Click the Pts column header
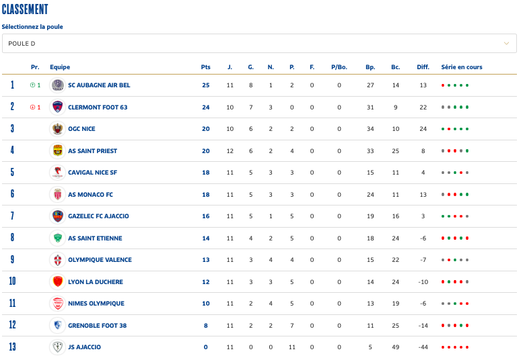523x362 pixels. point(205,67)
